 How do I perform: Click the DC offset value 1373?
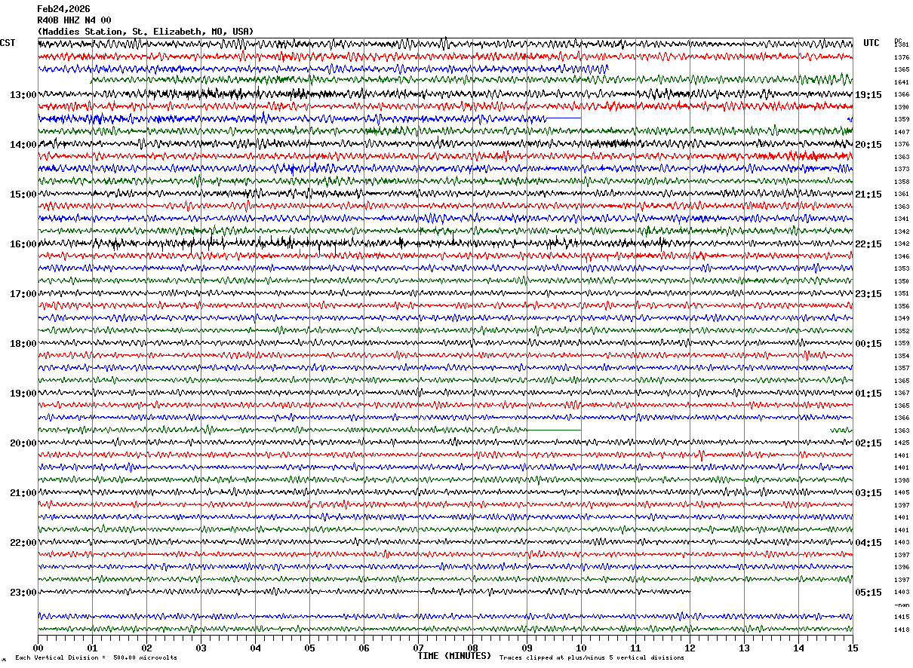[901, 170]
